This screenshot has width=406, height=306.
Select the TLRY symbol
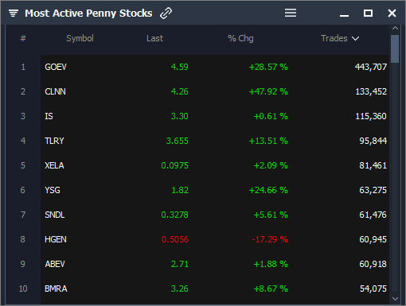click(54, 141)
